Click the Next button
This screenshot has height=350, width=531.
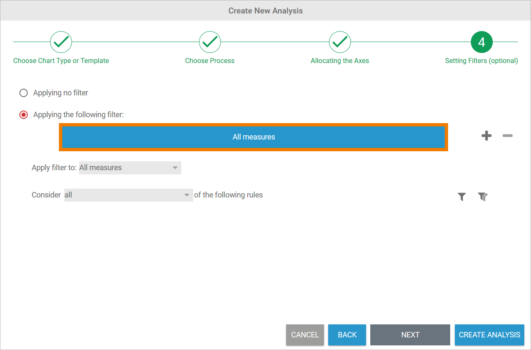coord(410,335)
